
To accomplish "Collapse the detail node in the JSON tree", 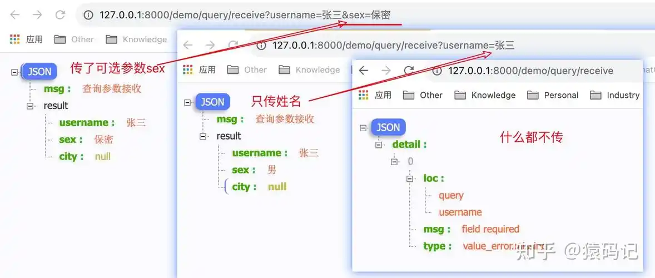I will (x=380, y=145).
